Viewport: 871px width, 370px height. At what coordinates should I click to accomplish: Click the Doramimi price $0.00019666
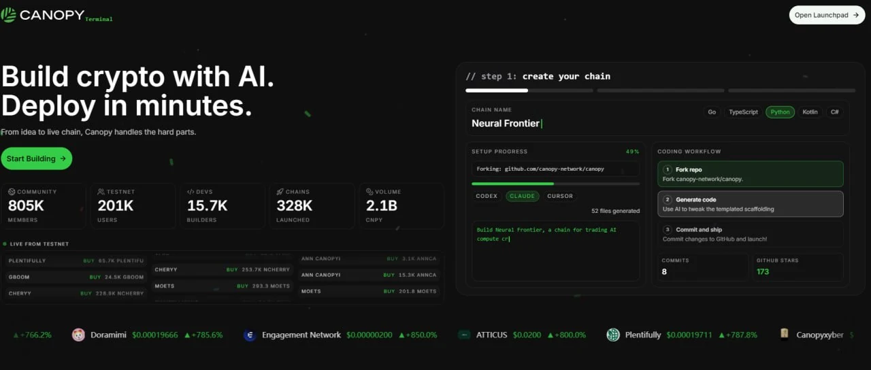click(x=155, y=335)
